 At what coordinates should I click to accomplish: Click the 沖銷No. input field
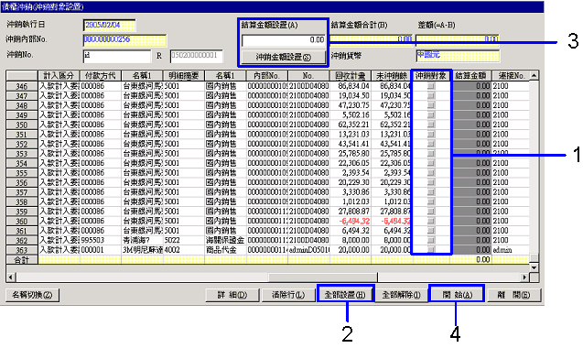point(117,56)
